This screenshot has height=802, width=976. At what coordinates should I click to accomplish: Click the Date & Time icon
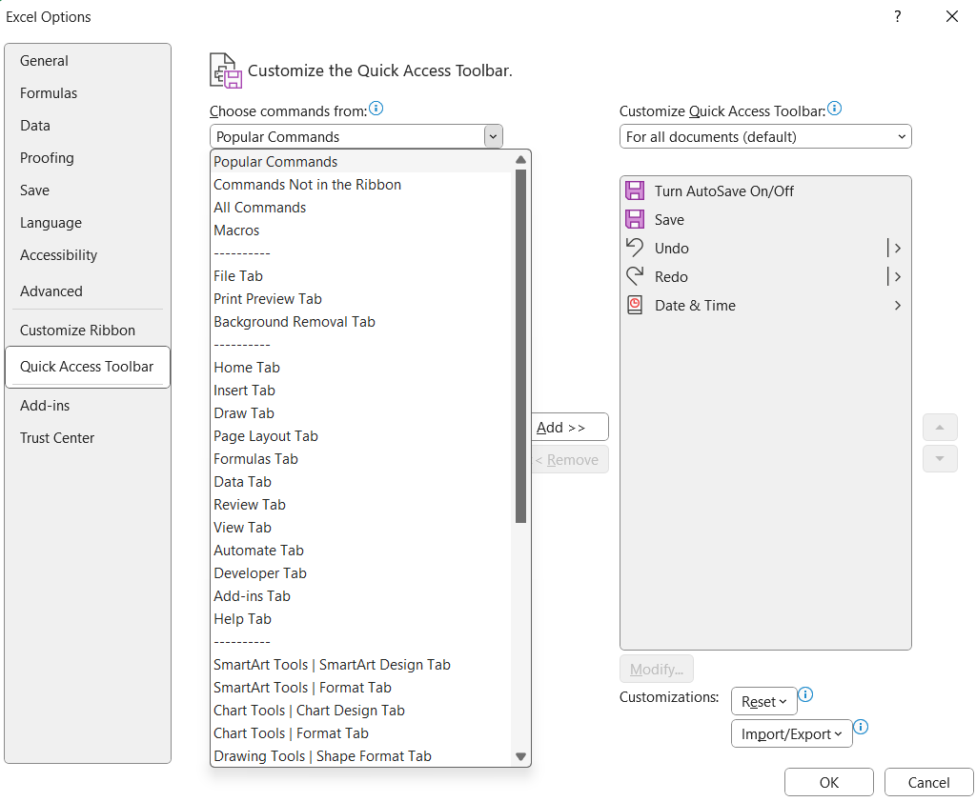(634, 305)
